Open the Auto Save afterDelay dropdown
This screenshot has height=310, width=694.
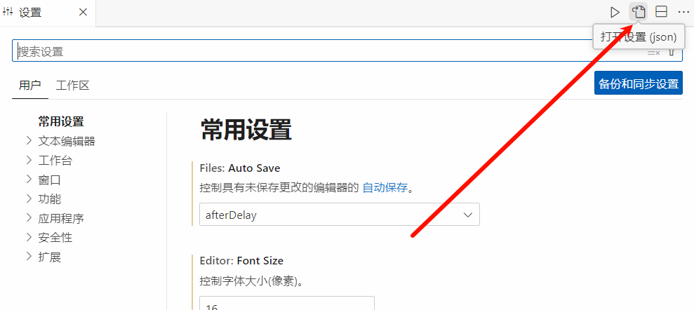point(339,215)
